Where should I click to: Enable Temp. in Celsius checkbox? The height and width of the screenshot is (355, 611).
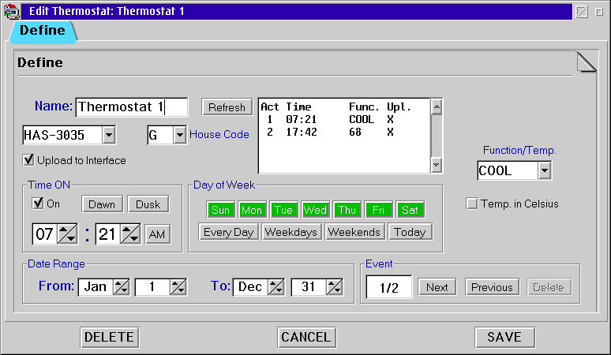click(471, 204)
